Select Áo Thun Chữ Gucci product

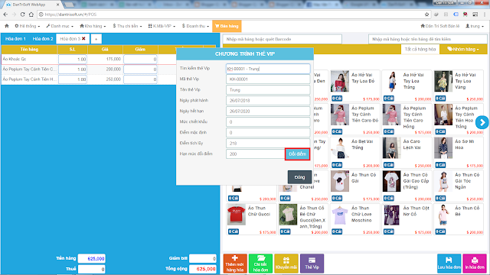252,219
